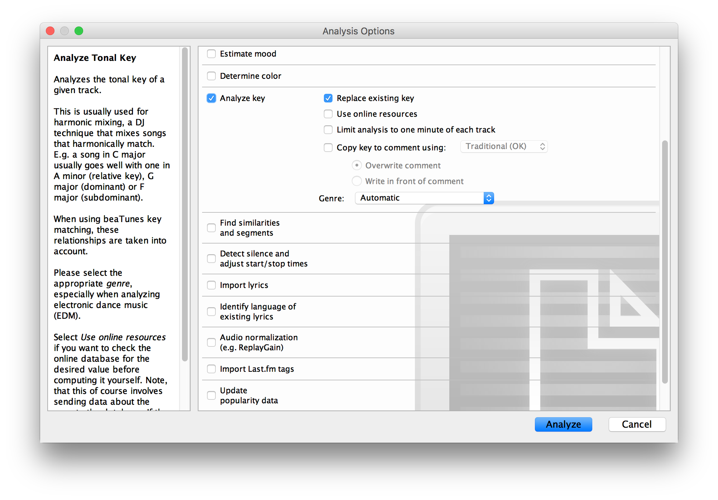Viewport: 718px width, 500px height.
Task: Open the Genre dropdown set to Automatic
Action: click(424, 198)
